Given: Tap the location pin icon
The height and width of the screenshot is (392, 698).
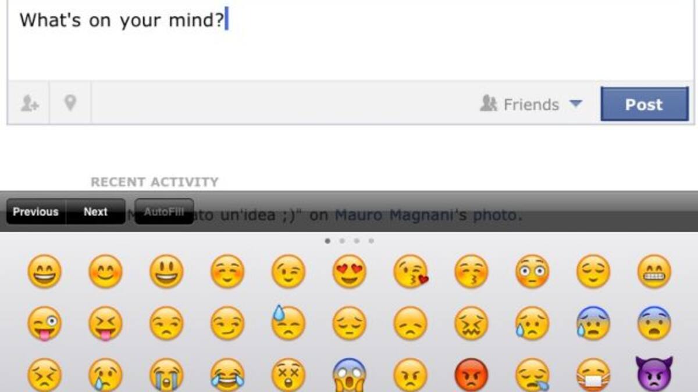Looking at the screenshot, I should click(70, 103).
